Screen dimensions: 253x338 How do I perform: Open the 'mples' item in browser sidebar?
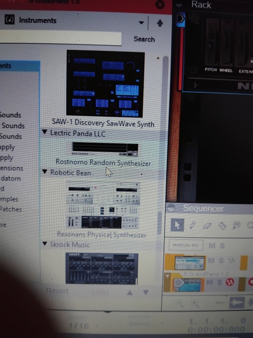[9, 199]
